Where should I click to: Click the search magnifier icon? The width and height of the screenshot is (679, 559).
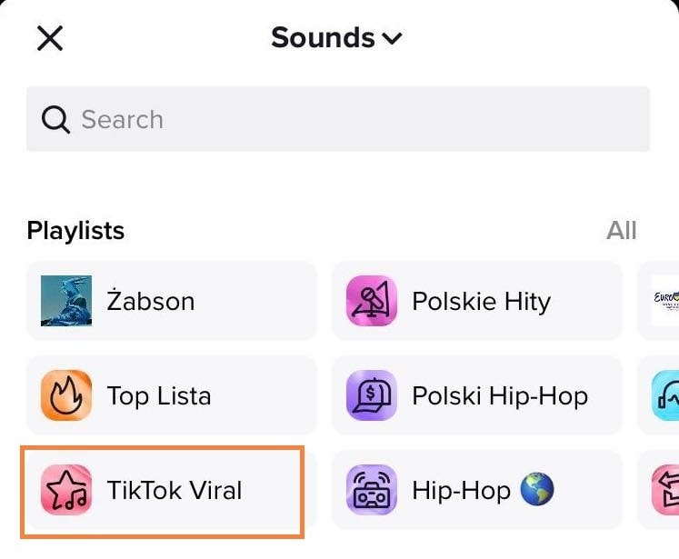click(x=56, y=120)
